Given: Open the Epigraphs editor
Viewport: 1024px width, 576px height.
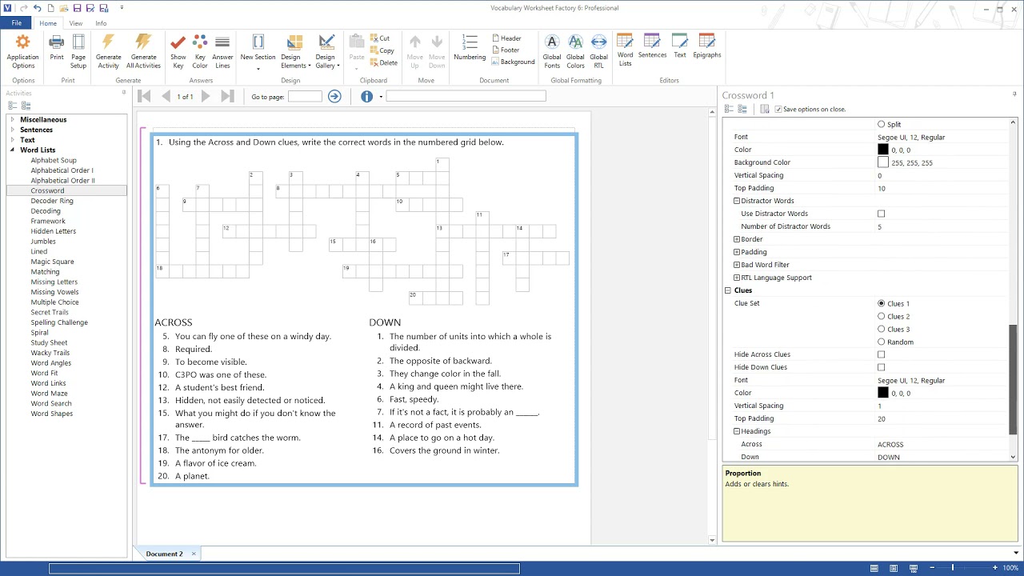Looking at the screenshot, I should pos(706,46).
